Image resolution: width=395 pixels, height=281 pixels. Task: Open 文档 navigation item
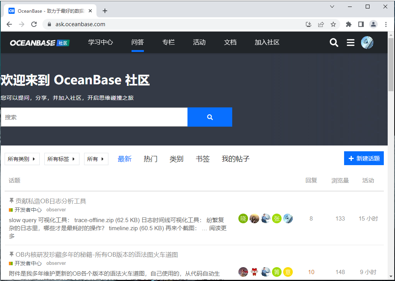click(x=230, y=42)
